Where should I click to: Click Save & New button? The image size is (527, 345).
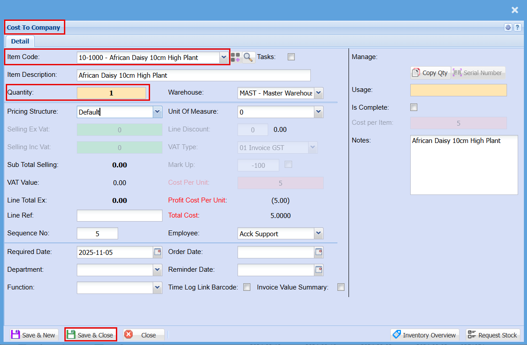[34, 335]
